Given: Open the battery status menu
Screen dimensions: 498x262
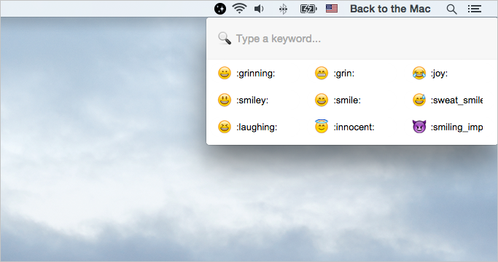Looking at the screenshot, I should click(308, 9).
